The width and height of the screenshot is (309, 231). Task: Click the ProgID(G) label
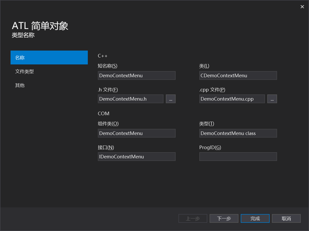coord(210,147)
